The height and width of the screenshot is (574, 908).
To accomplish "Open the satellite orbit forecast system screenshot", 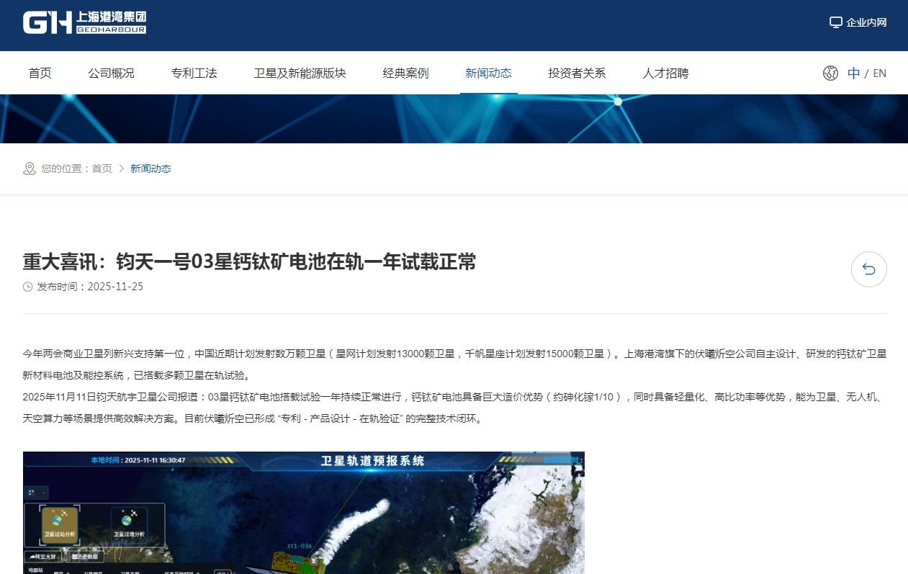I will pyautogui.click(x=304, y=513).
